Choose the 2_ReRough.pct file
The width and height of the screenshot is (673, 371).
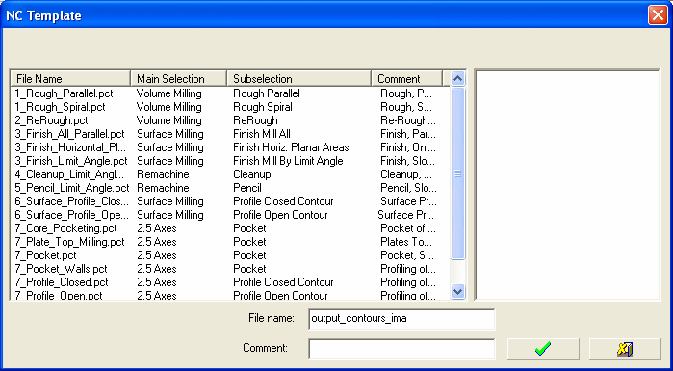(x=230, y=120)
